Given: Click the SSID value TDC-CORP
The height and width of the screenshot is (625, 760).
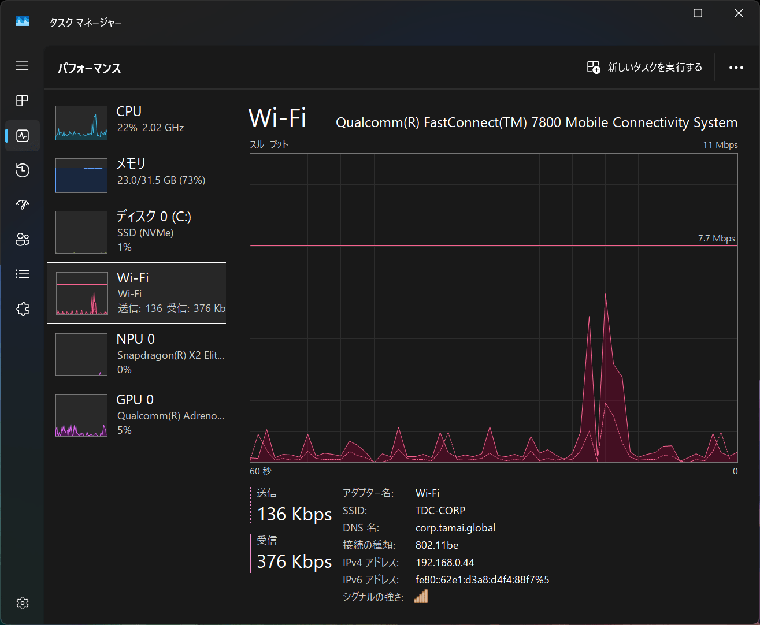Looking at the screenshot, I should click(440, 511).
